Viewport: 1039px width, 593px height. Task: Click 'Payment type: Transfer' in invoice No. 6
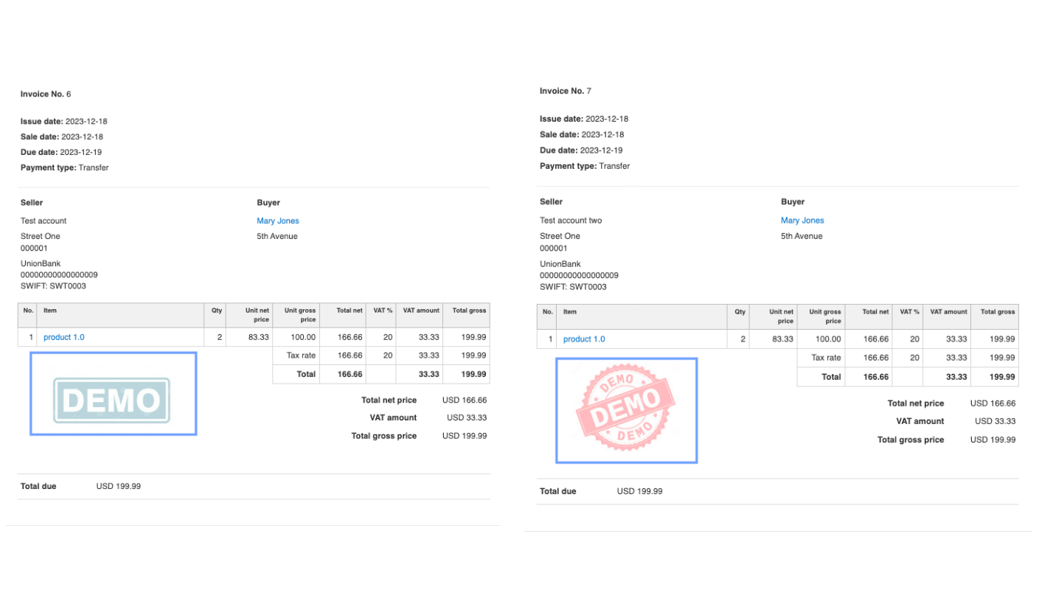pyautogui.click(x=65, y=168)
